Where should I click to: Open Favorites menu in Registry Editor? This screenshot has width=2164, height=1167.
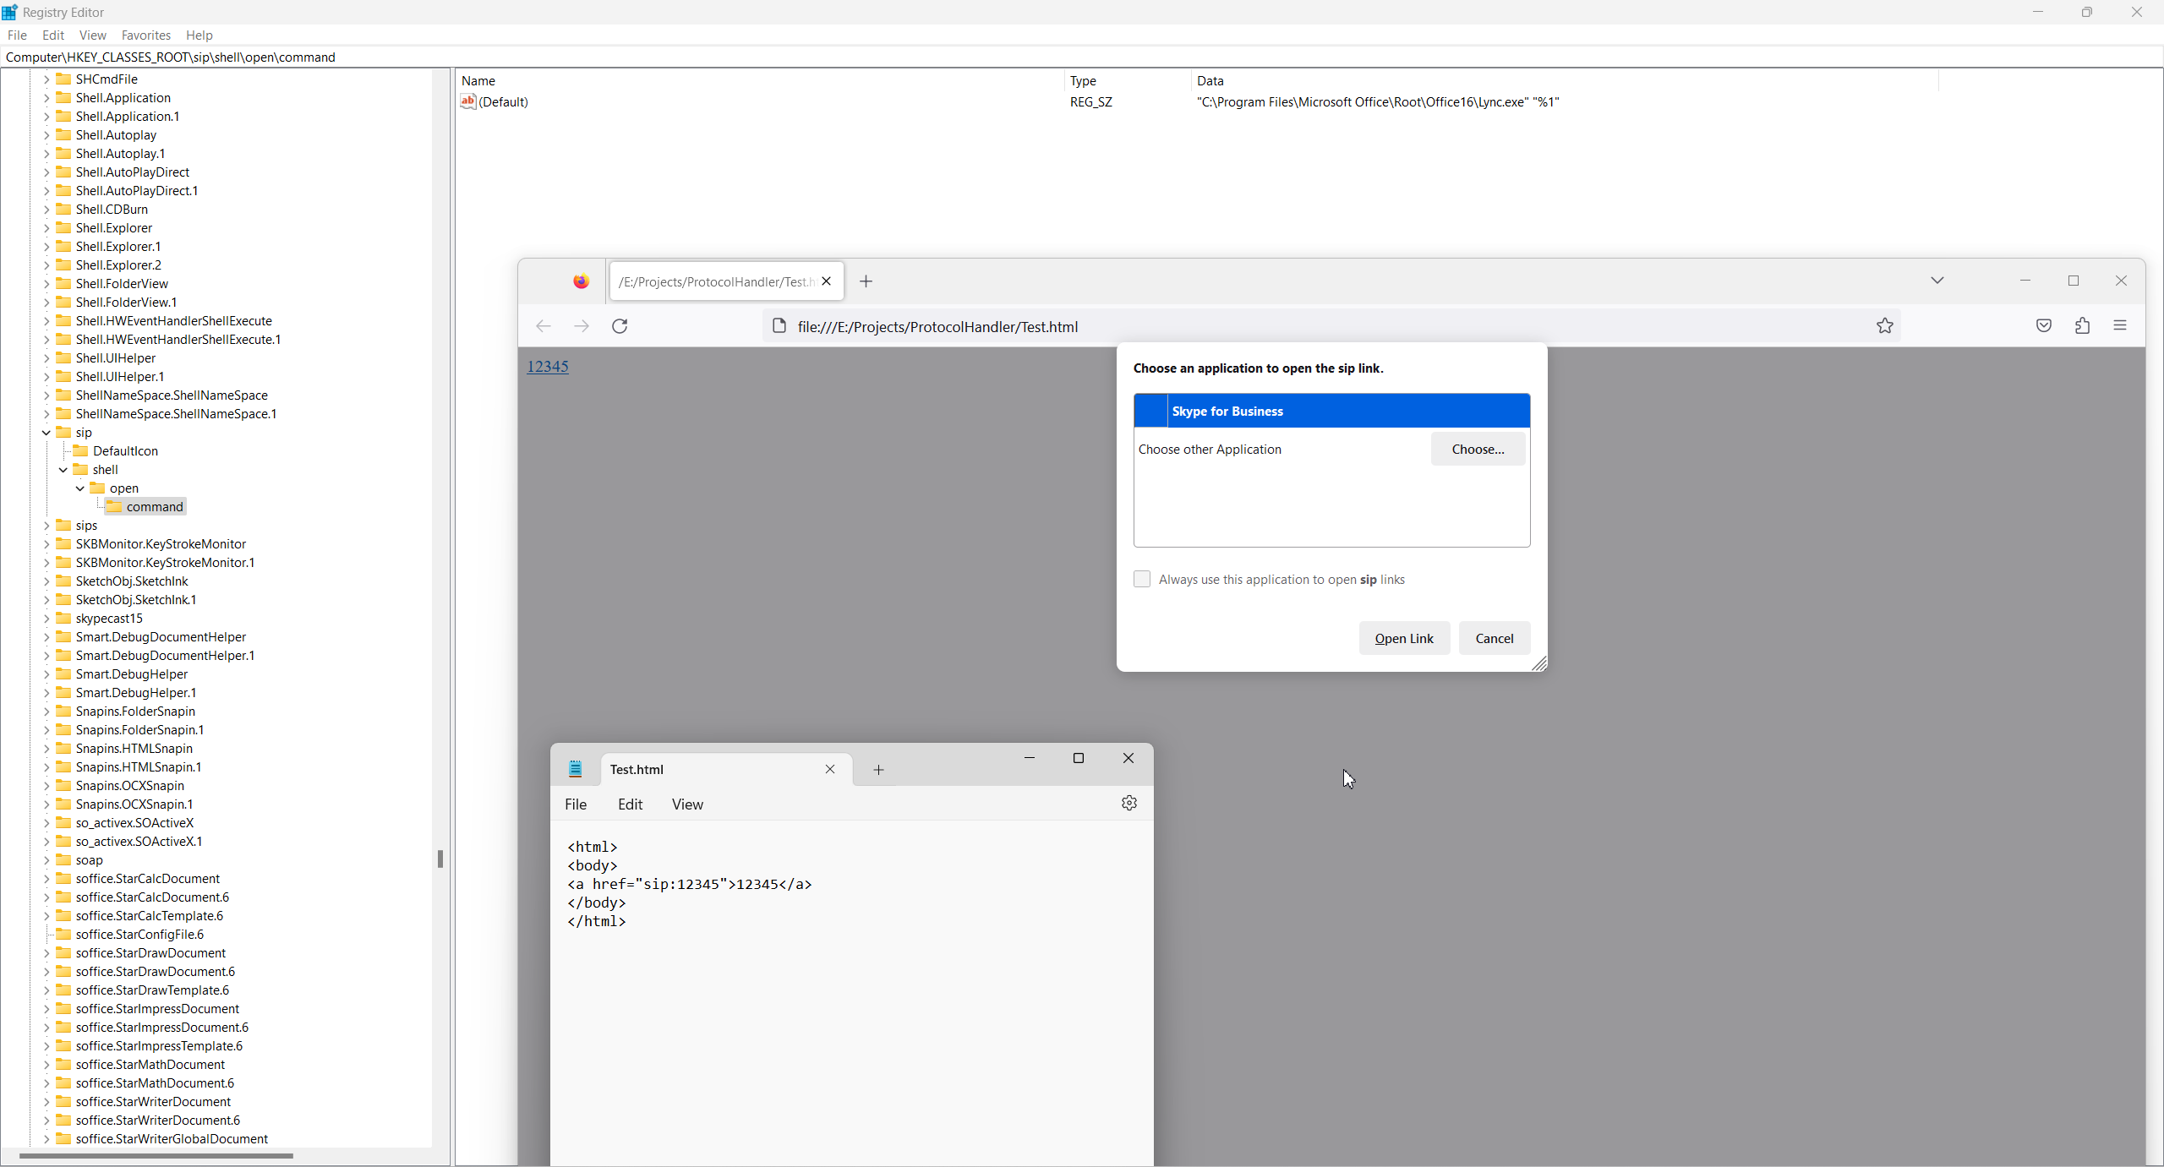tap(145, 35)
